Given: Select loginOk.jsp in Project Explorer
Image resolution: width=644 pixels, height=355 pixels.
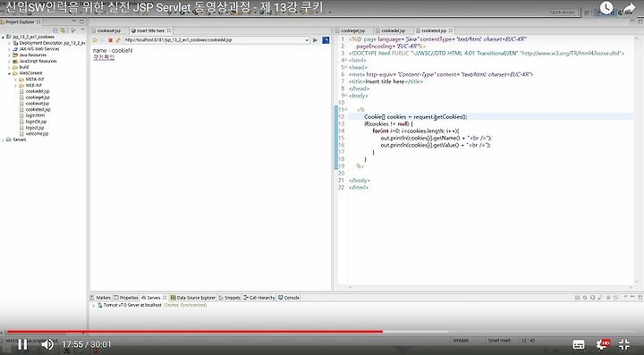Looking at the screenshot, I should (x=36, y=122).
